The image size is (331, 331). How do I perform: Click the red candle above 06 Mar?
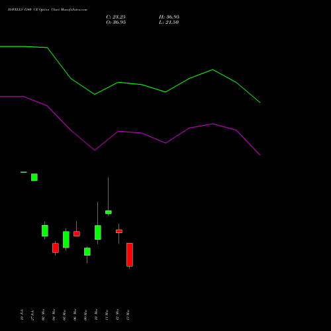point(77,234)
